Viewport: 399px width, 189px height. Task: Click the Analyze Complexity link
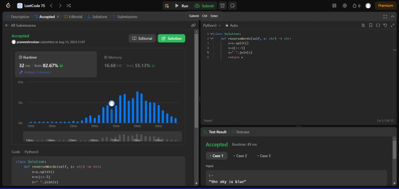[35, 72]
